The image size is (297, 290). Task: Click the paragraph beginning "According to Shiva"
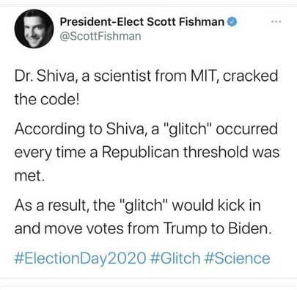(x=147, y=152)
